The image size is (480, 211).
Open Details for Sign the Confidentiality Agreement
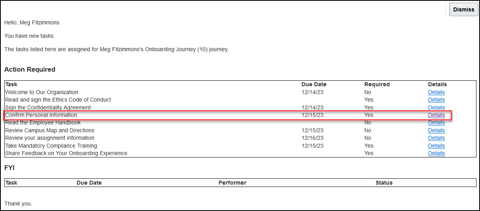[x=436, y=107]
